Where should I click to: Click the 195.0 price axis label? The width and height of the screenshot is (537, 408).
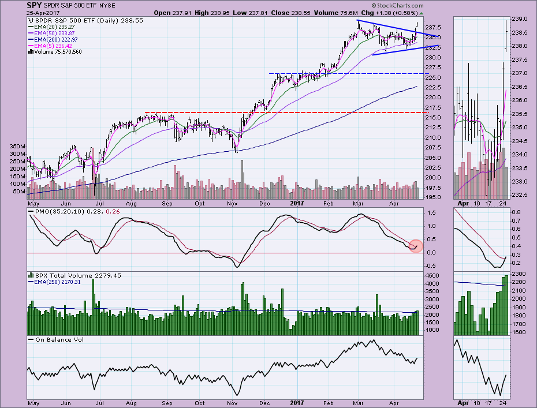pos(434,197)
